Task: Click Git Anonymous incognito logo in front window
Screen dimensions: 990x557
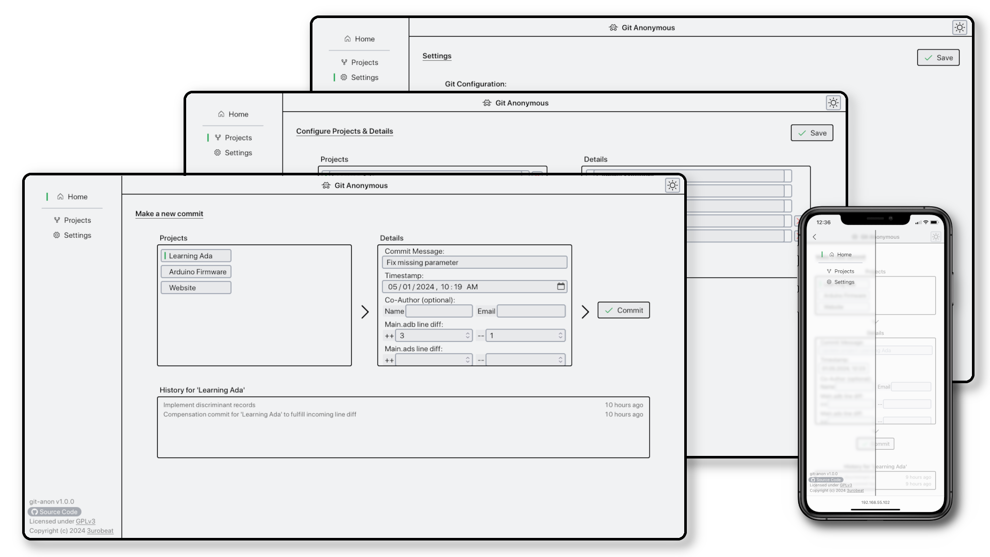Action: tap(326, 186)
